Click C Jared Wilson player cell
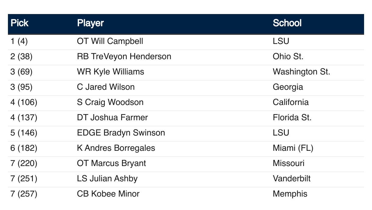This screenshot has height=210, width=372. coord(106,87)
